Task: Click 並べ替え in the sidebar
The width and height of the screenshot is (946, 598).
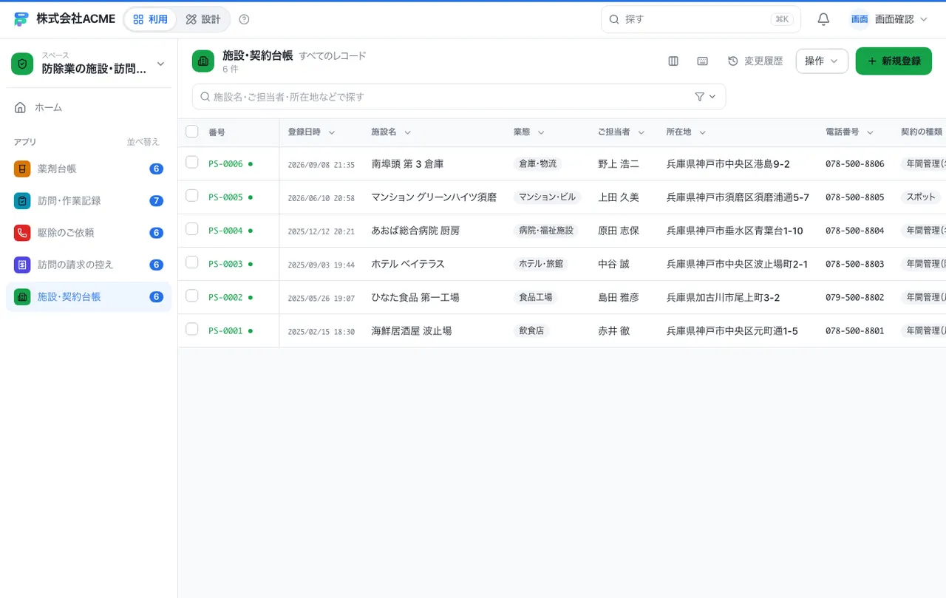Action: (x=143, y=142)
